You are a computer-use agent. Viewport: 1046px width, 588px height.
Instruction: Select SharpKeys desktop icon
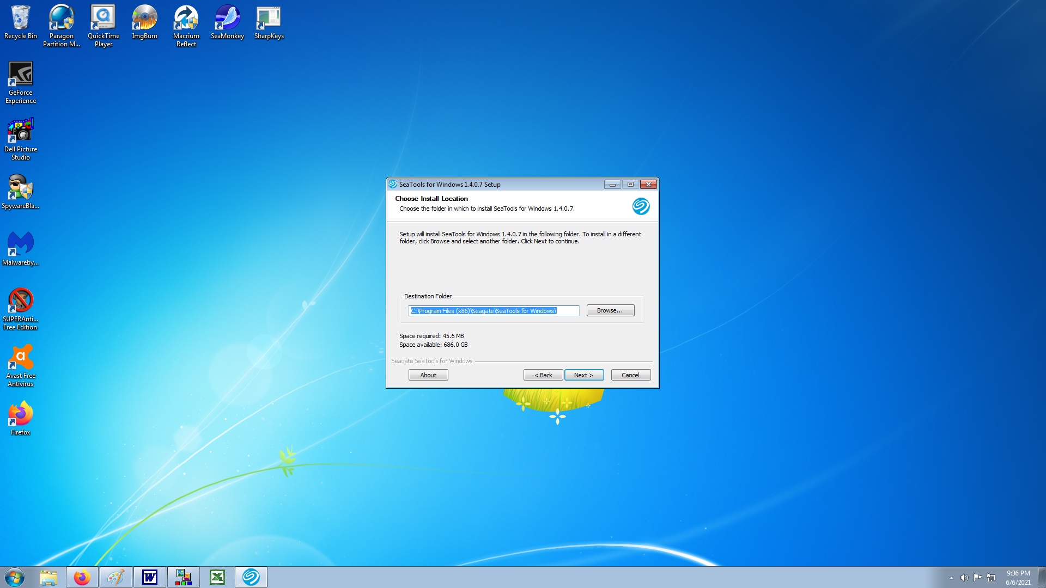coord(269,22)
